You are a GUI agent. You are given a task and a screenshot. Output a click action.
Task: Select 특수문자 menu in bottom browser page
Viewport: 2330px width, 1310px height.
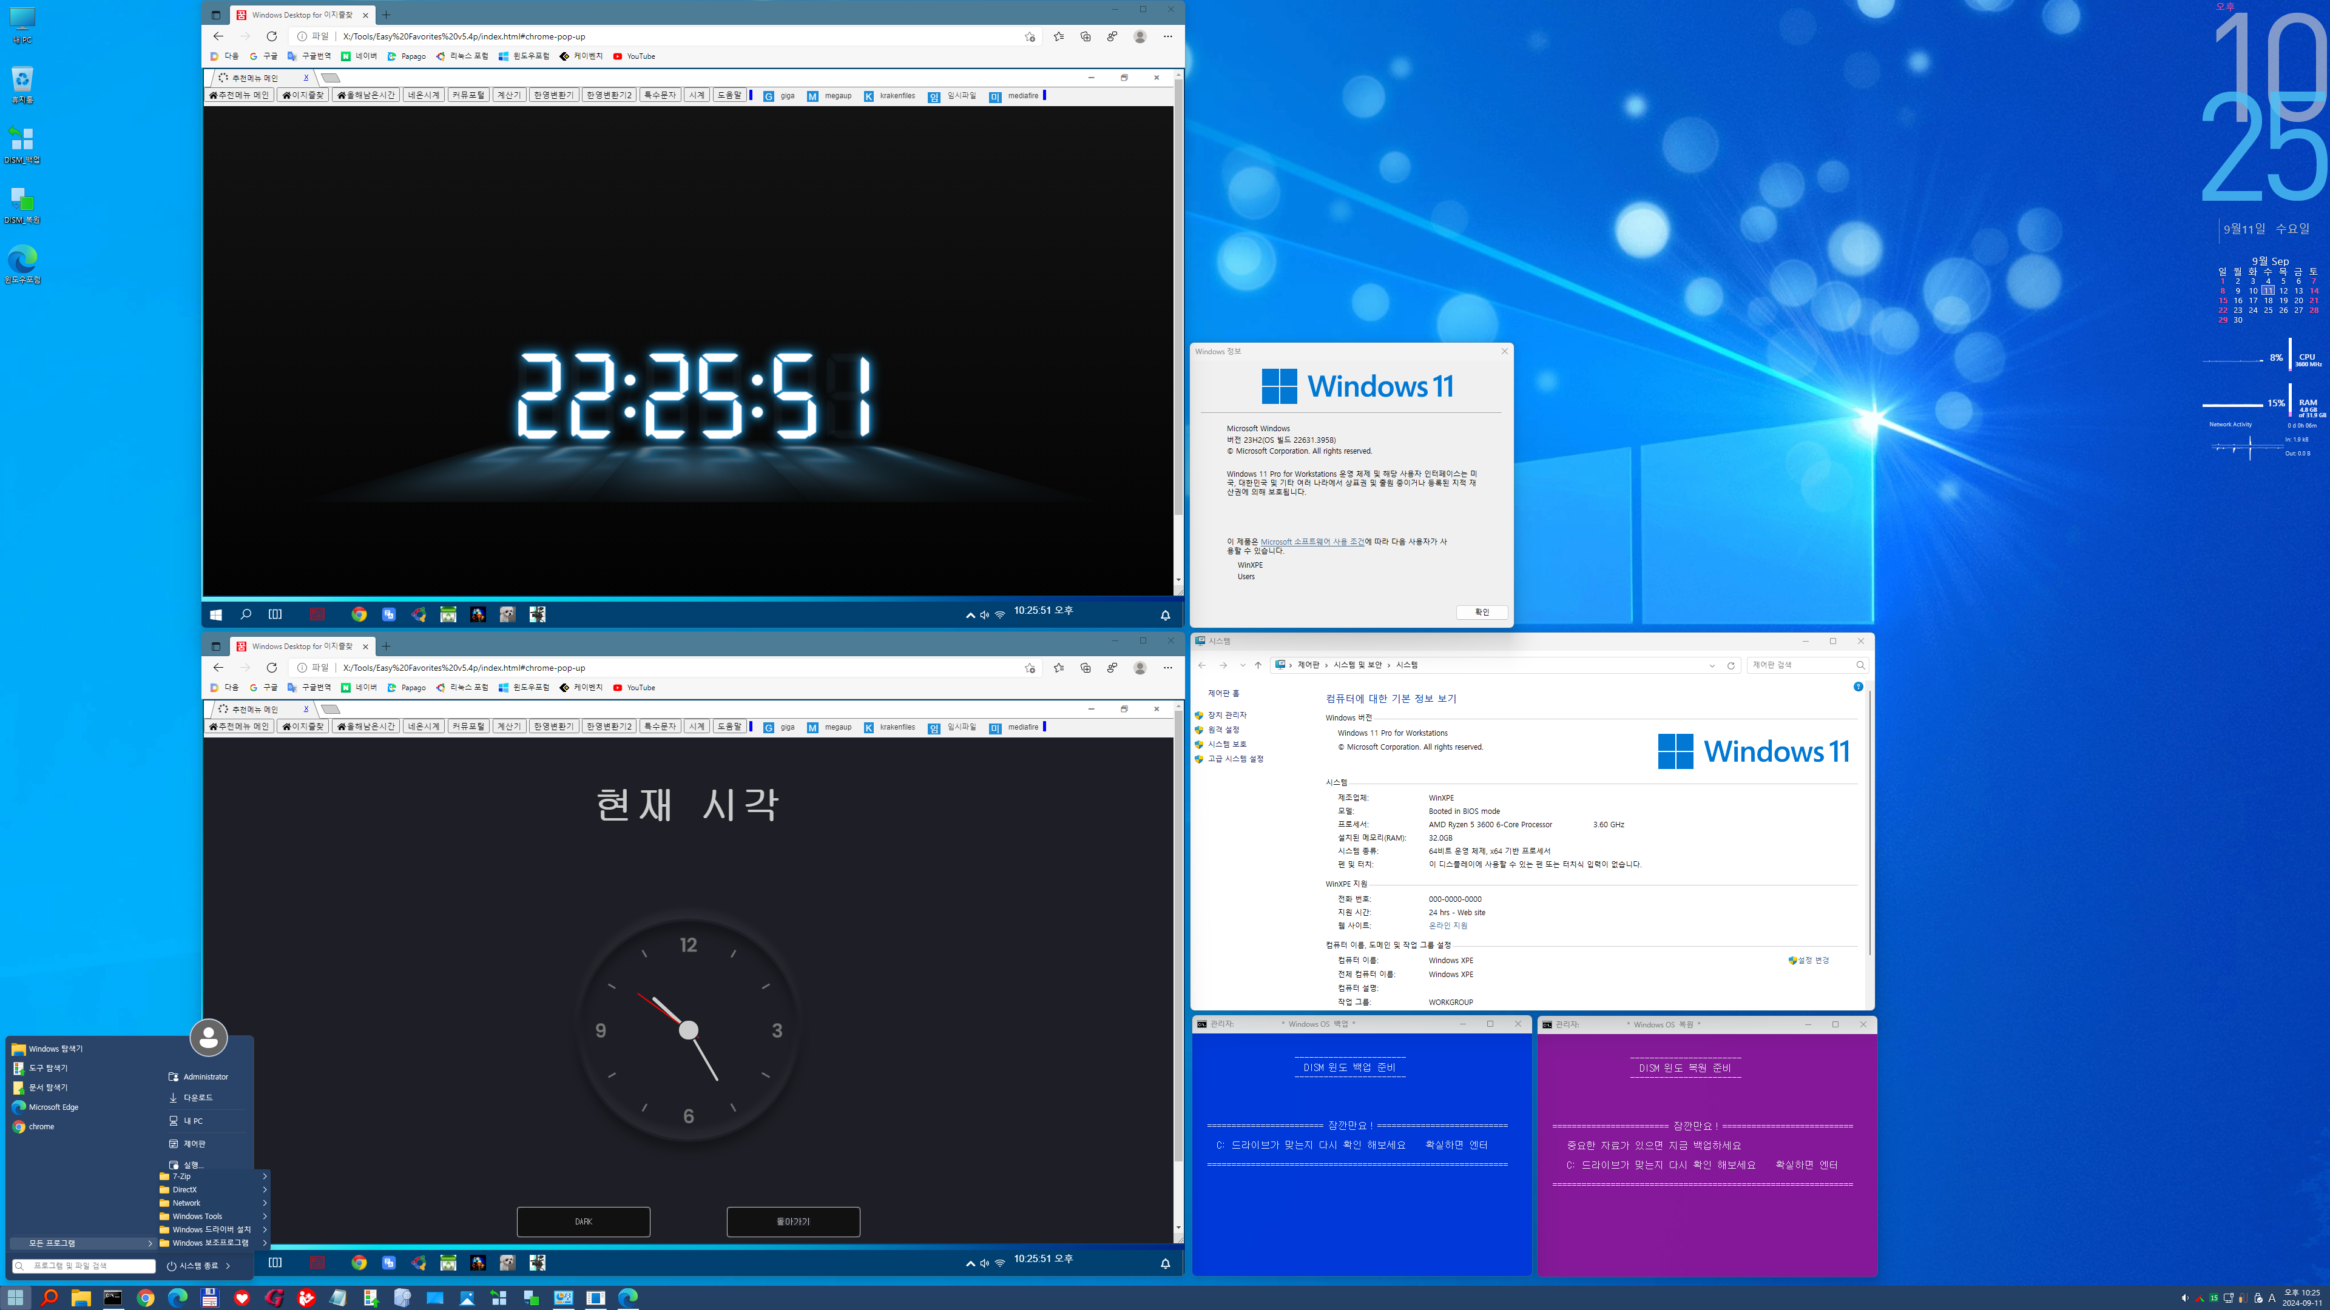tap(660, 726)
